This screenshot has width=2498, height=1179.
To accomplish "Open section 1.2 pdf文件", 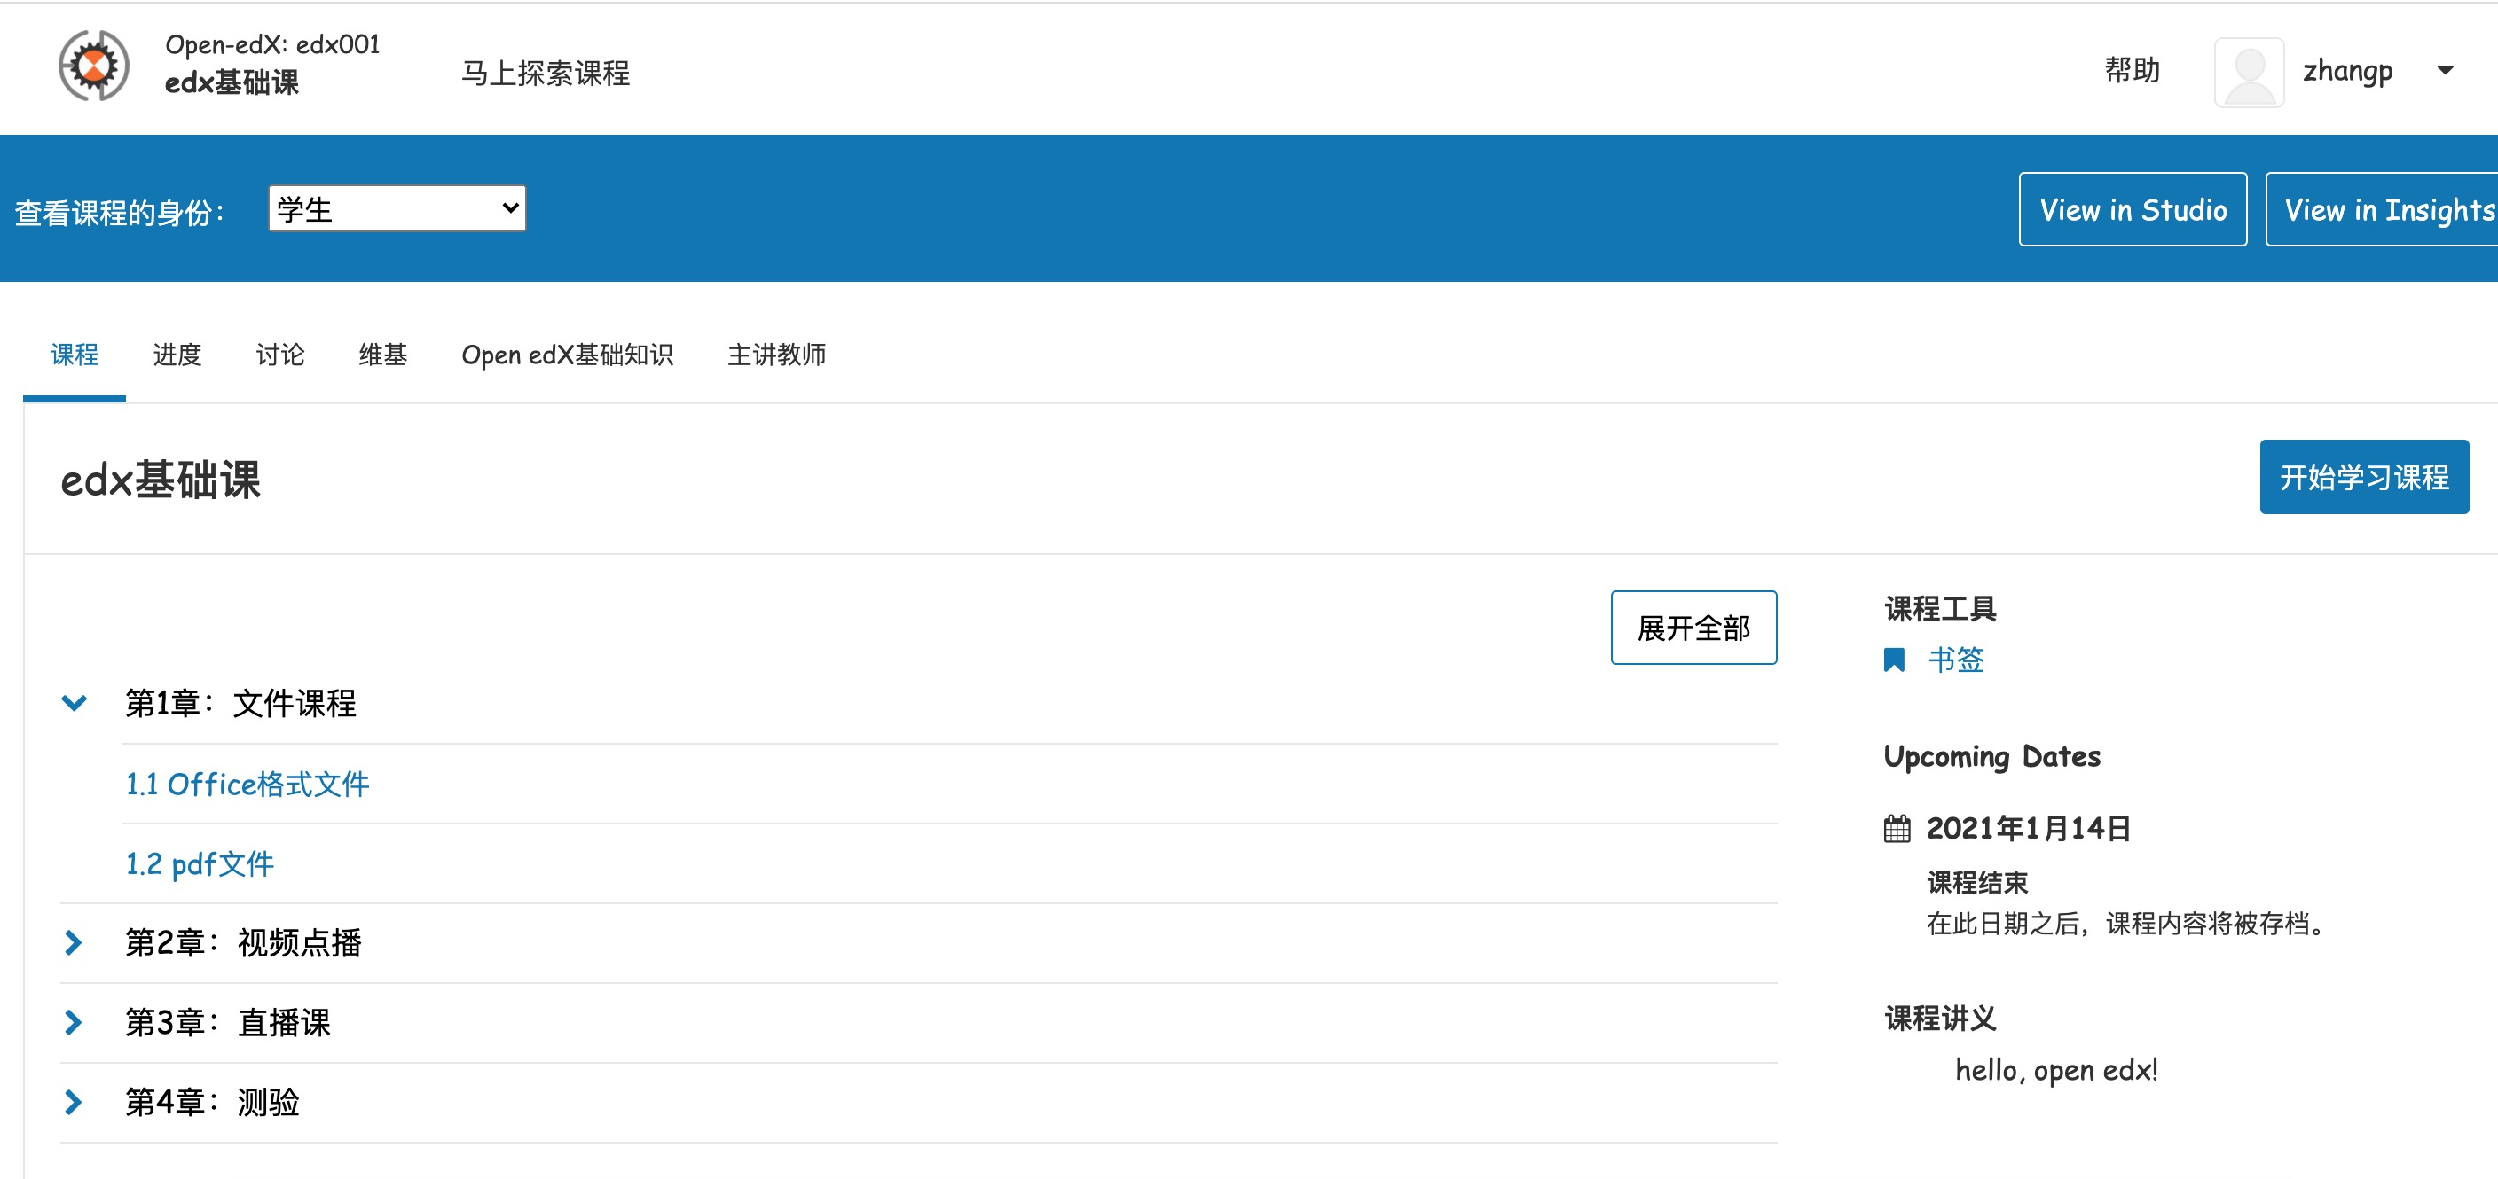I will (200, 863).
